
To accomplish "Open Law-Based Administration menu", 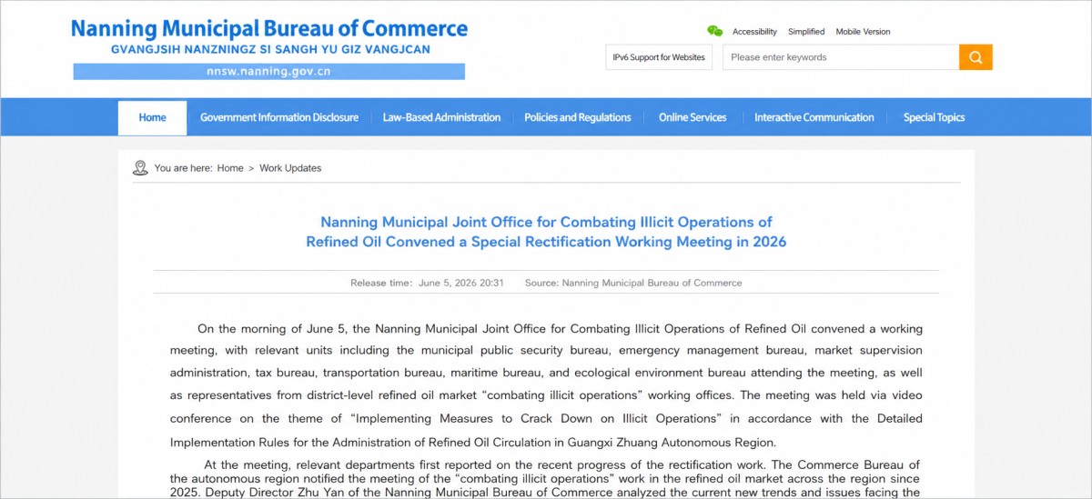I will [x=441, y=117].
